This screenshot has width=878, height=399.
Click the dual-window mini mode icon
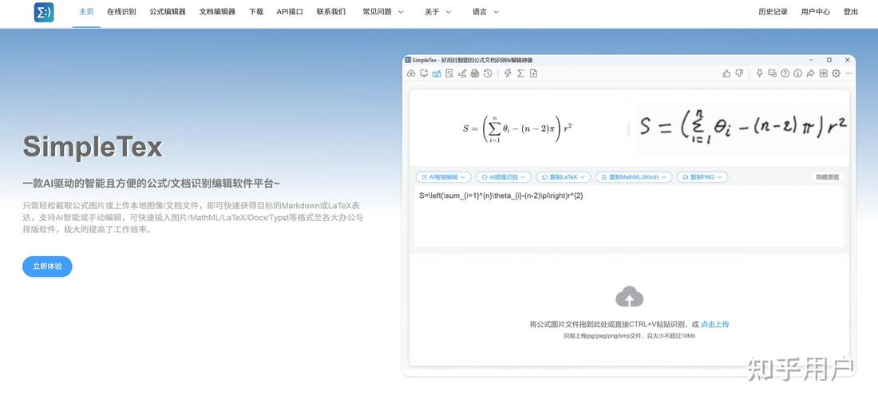click(x=772, y=73)
